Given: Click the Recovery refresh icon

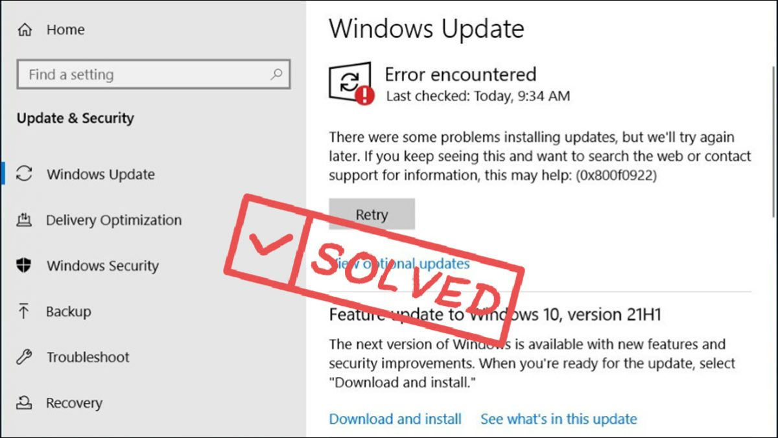Looking at the screenshot, I should (x=25, y=402).
